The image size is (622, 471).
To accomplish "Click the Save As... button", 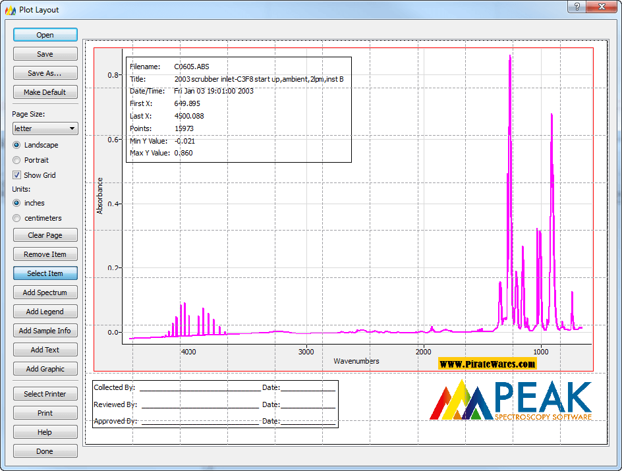I will (45, 73).
